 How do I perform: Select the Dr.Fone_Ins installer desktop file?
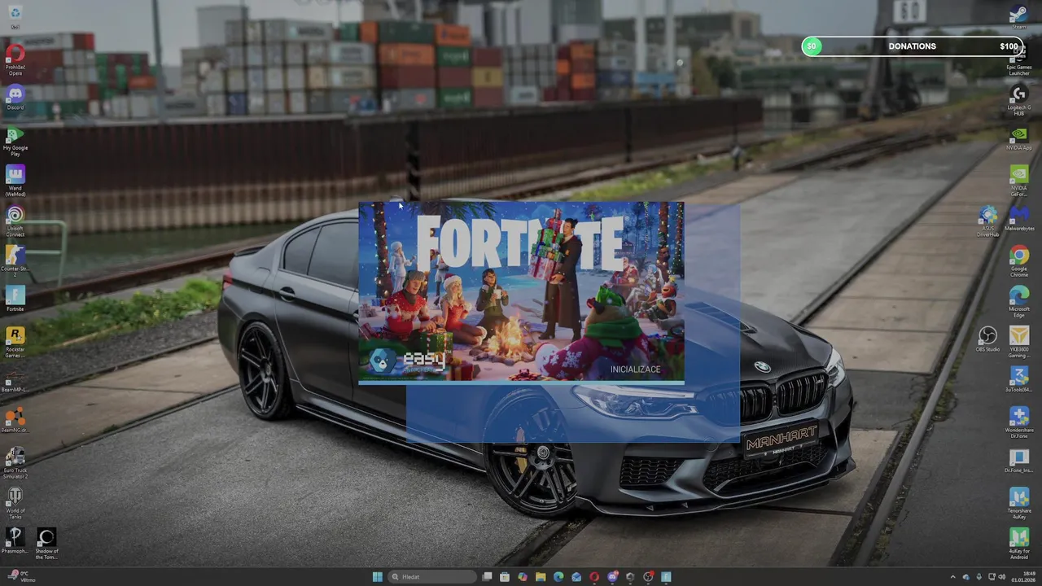click(x=1018, y=461)
